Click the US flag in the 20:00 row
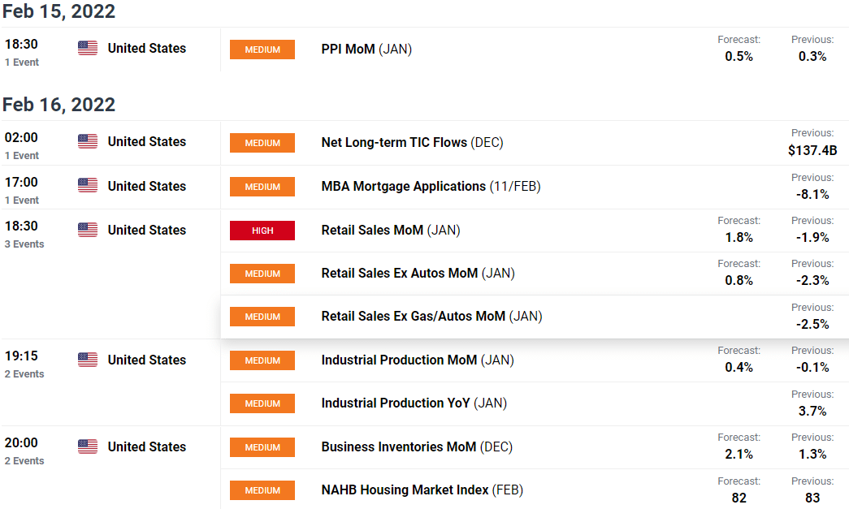Image resolution: width=849 pixels, height=509 pixels. [x=88, y=446]
